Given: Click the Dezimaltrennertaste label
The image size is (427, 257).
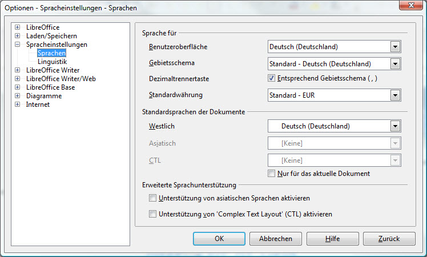Looking at the screenshot, I should pyautogui.click(x=179, y=79).
